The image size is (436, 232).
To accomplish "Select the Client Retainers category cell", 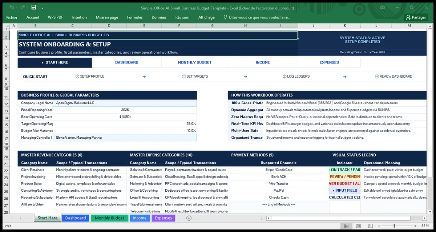I will [35, 170].
